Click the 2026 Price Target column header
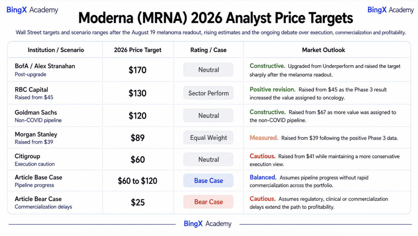The image size is (418, 236). pos(138,50)
